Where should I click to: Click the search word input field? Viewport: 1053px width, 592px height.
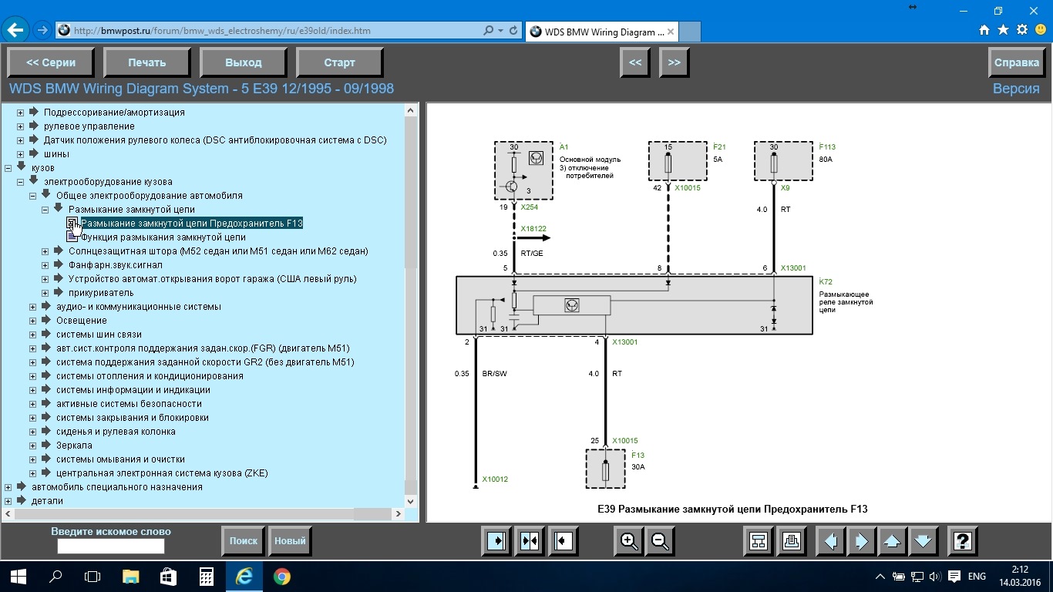111,546
